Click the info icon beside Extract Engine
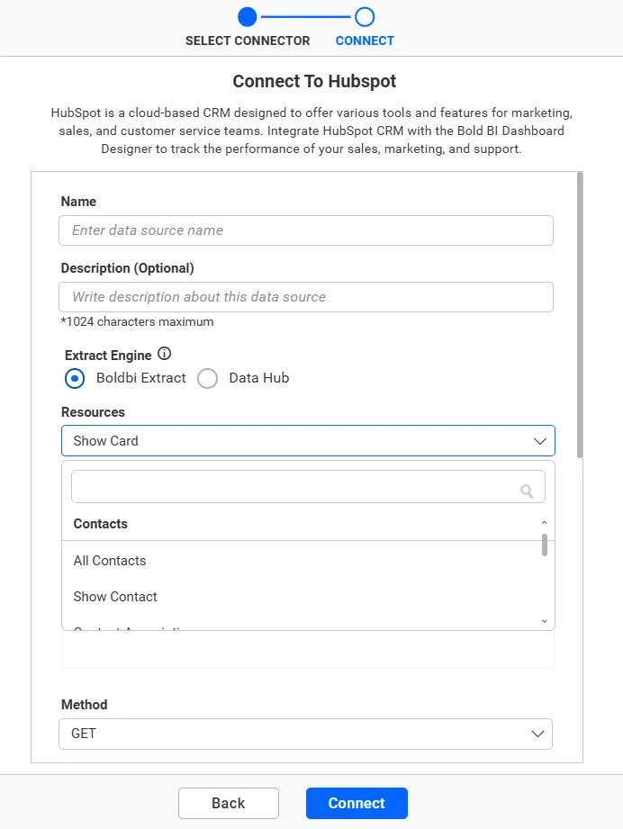 coord(164,354)
